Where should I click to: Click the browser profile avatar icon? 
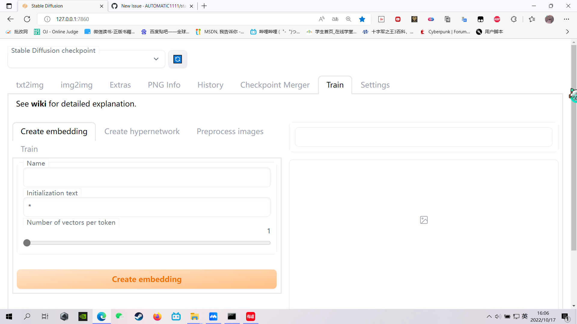[x=549, y=19]
